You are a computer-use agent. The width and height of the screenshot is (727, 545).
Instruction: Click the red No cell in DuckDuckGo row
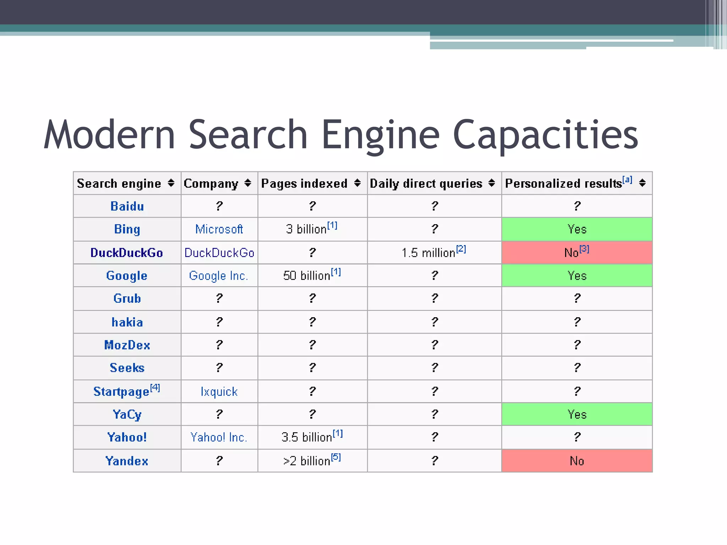577,253
